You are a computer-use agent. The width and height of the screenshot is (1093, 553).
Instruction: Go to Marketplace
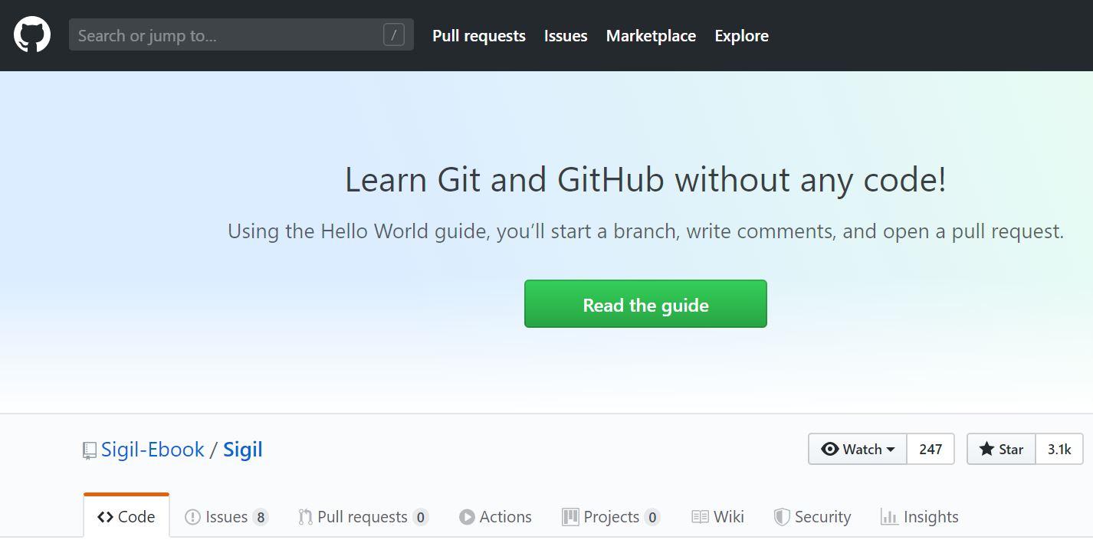(x=651, y=36)
